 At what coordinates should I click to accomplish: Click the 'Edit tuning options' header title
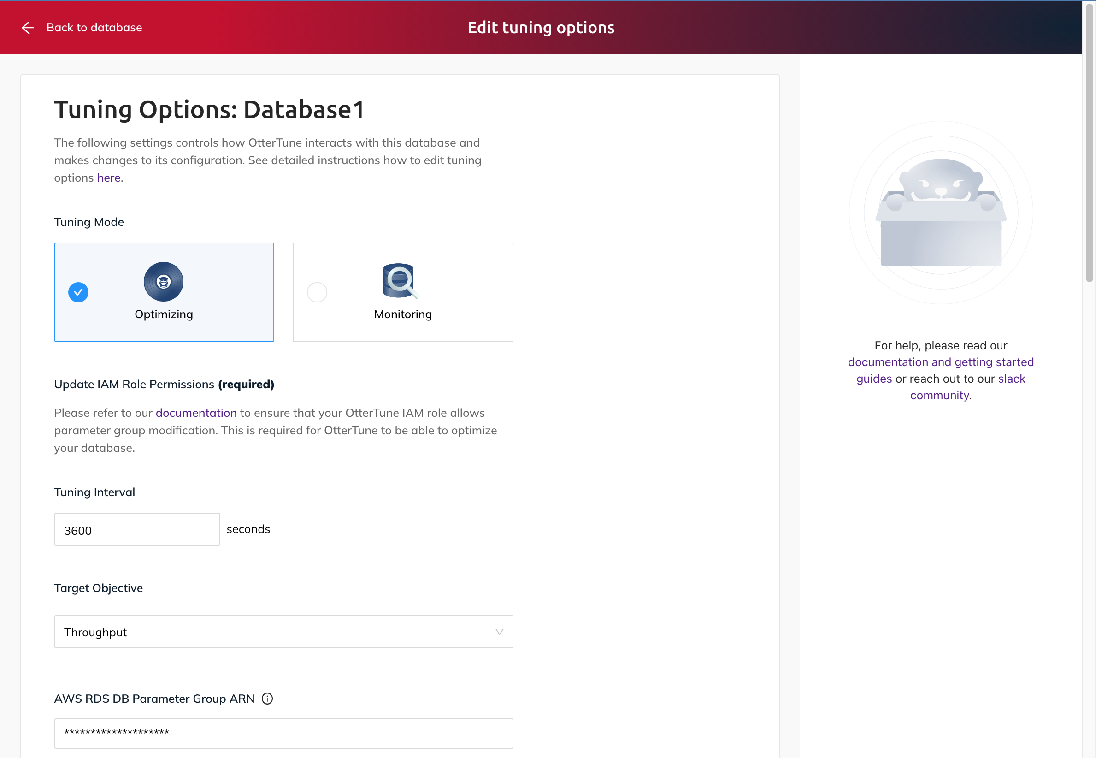pyautogui.click(x=541, y=28)
